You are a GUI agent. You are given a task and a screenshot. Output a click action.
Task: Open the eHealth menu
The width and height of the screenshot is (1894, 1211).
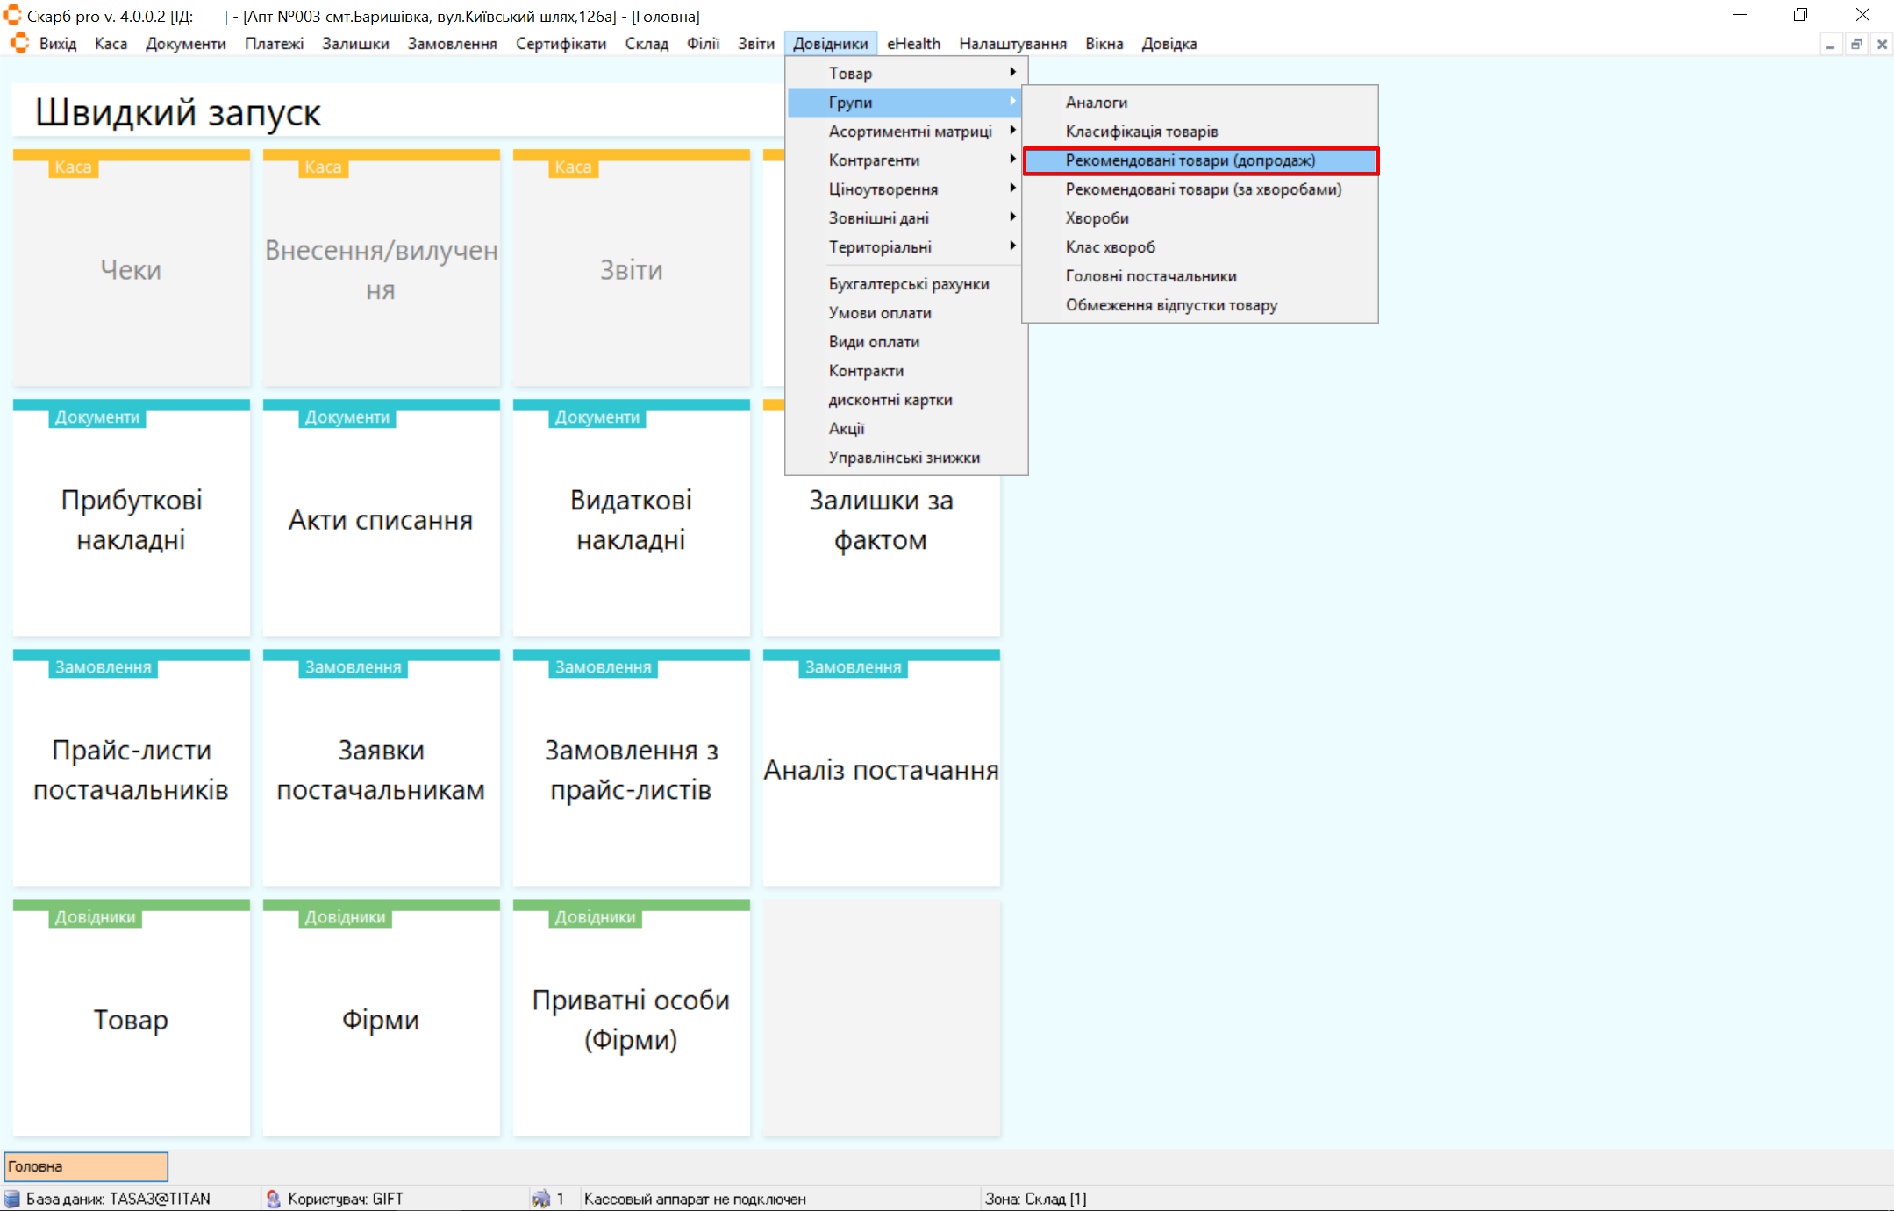click(912, 44)
